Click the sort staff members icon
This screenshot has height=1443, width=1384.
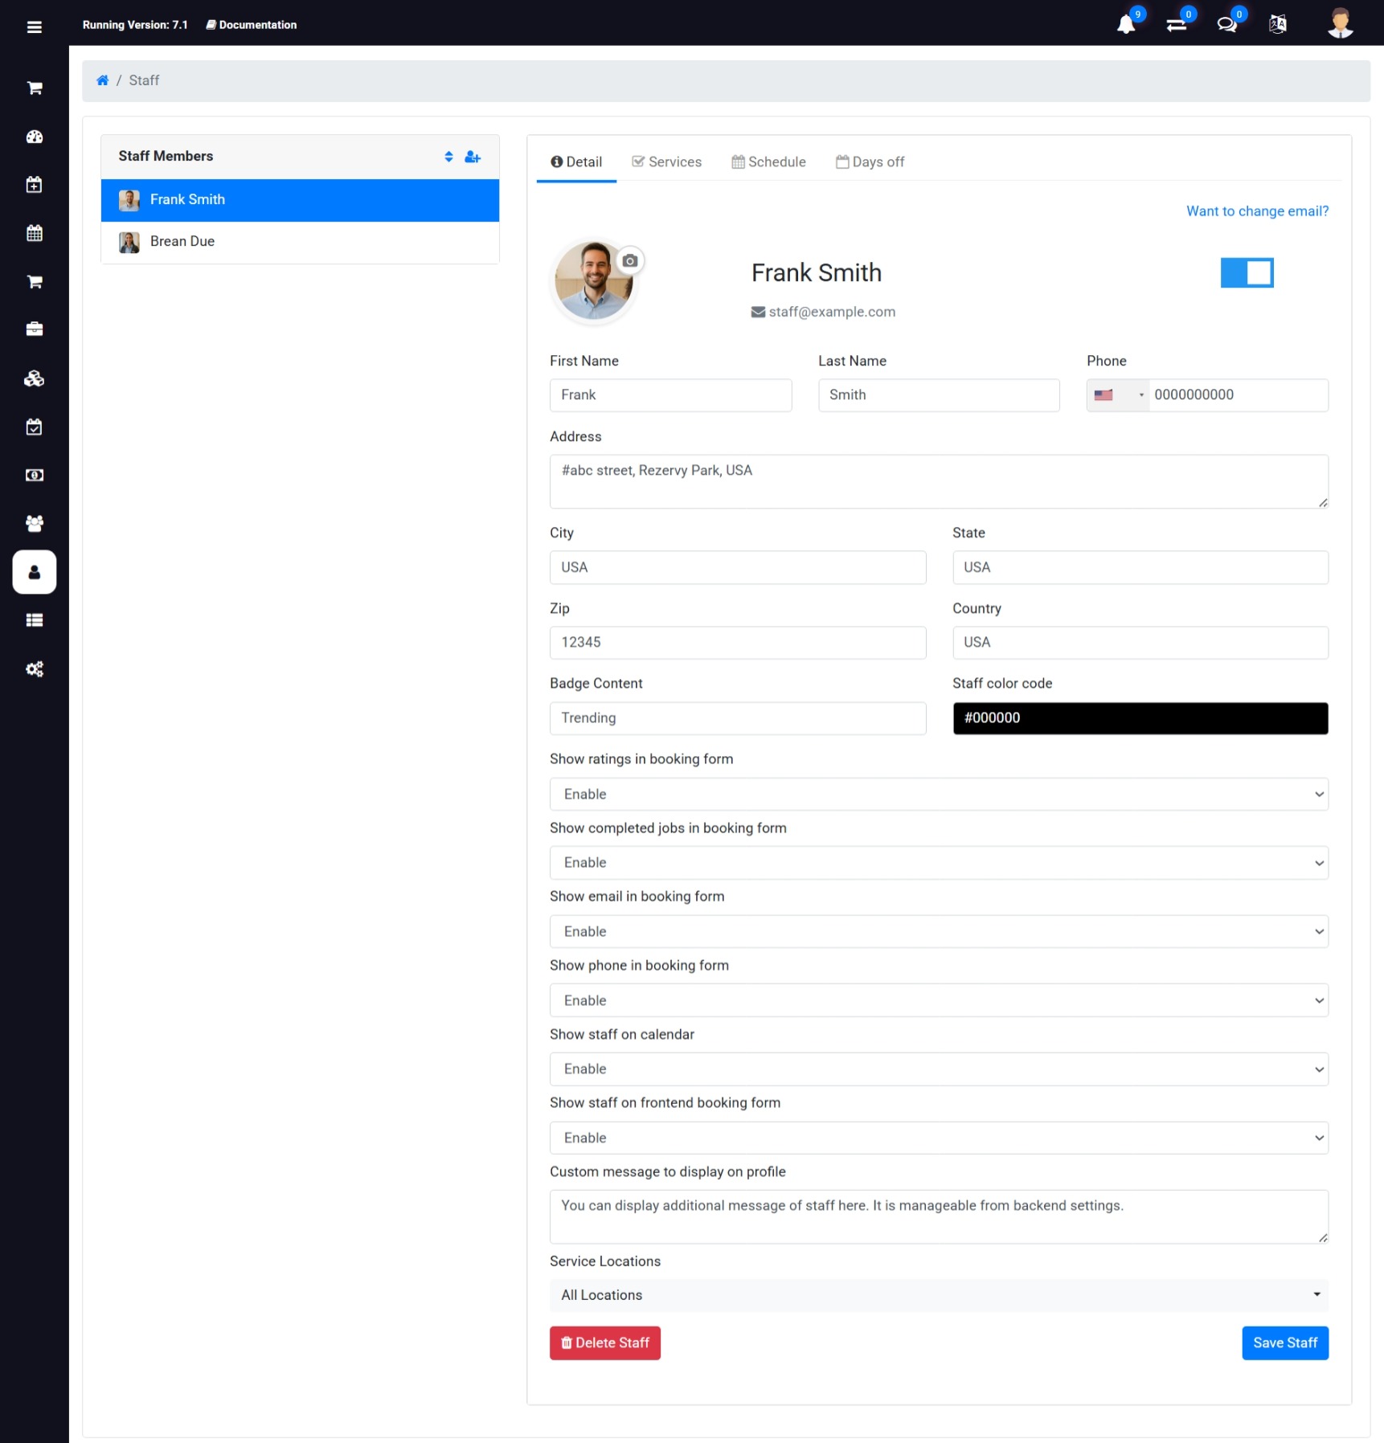[448, 157]
